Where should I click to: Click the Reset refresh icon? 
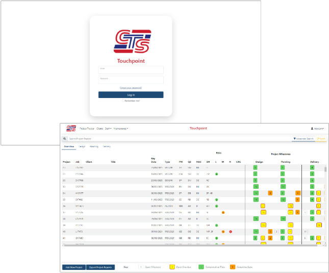(318, 139)
